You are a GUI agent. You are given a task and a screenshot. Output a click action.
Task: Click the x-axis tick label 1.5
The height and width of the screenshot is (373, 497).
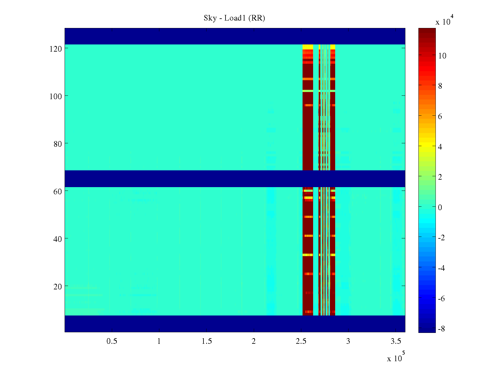point(207,341)
